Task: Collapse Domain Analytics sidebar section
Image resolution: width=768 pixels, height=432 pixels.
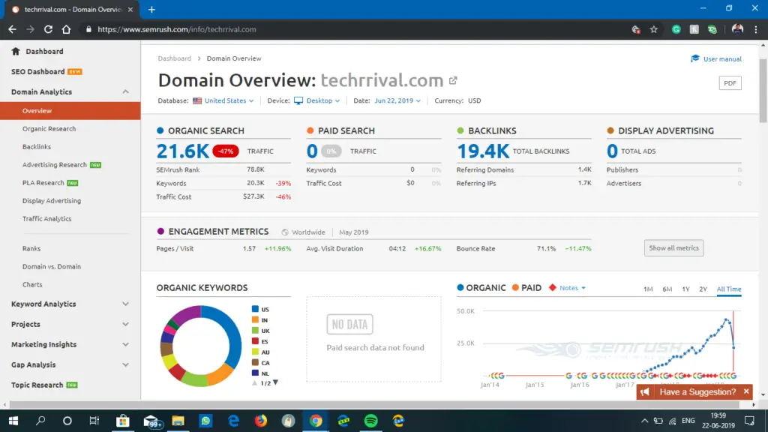Action: pyautogui.click(x=125, y=92)
